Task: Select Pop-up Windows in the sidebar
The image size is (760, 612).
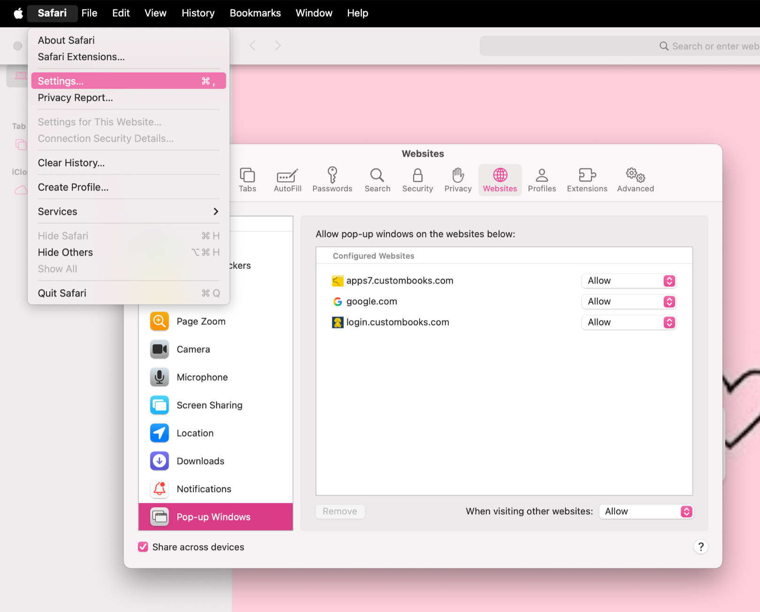Action: pos(216,517)
